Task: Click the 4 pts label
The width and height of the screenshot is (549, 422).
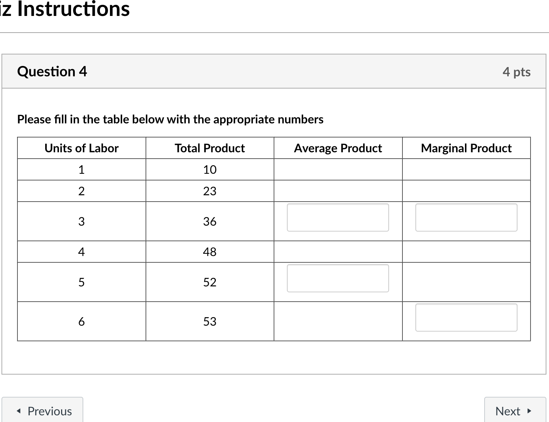Action: pyautogui.click(x=517, y=72)
